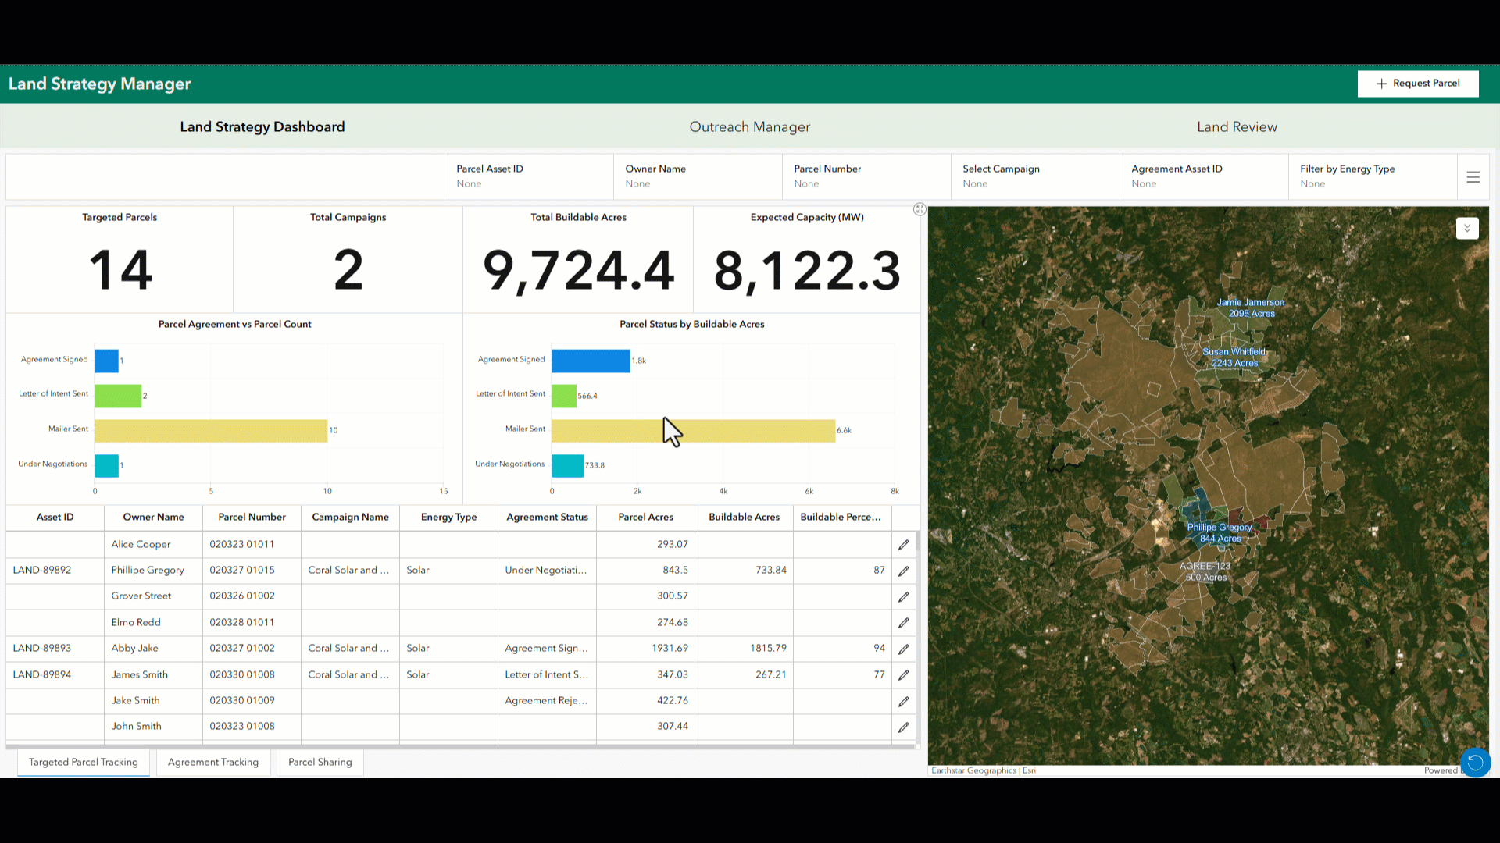The width and height of the screenshot is (1500, 843).
Task: Select the yellow Mailer Sent bar in the chart
Action: click(x=693, y=430)
